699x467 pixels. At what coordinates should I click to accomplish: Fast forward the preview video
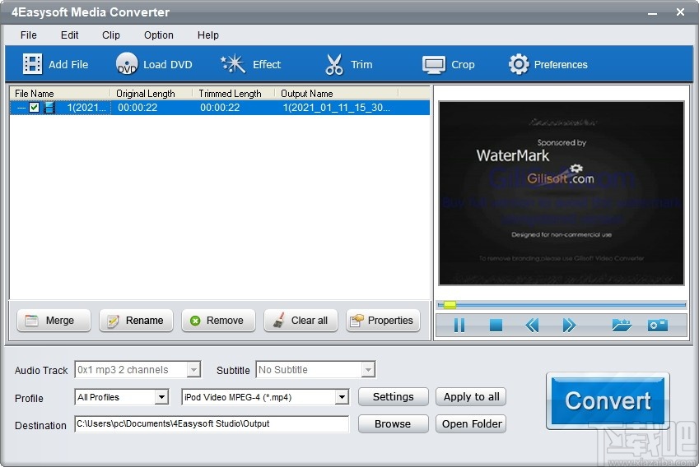pos(569,325)
